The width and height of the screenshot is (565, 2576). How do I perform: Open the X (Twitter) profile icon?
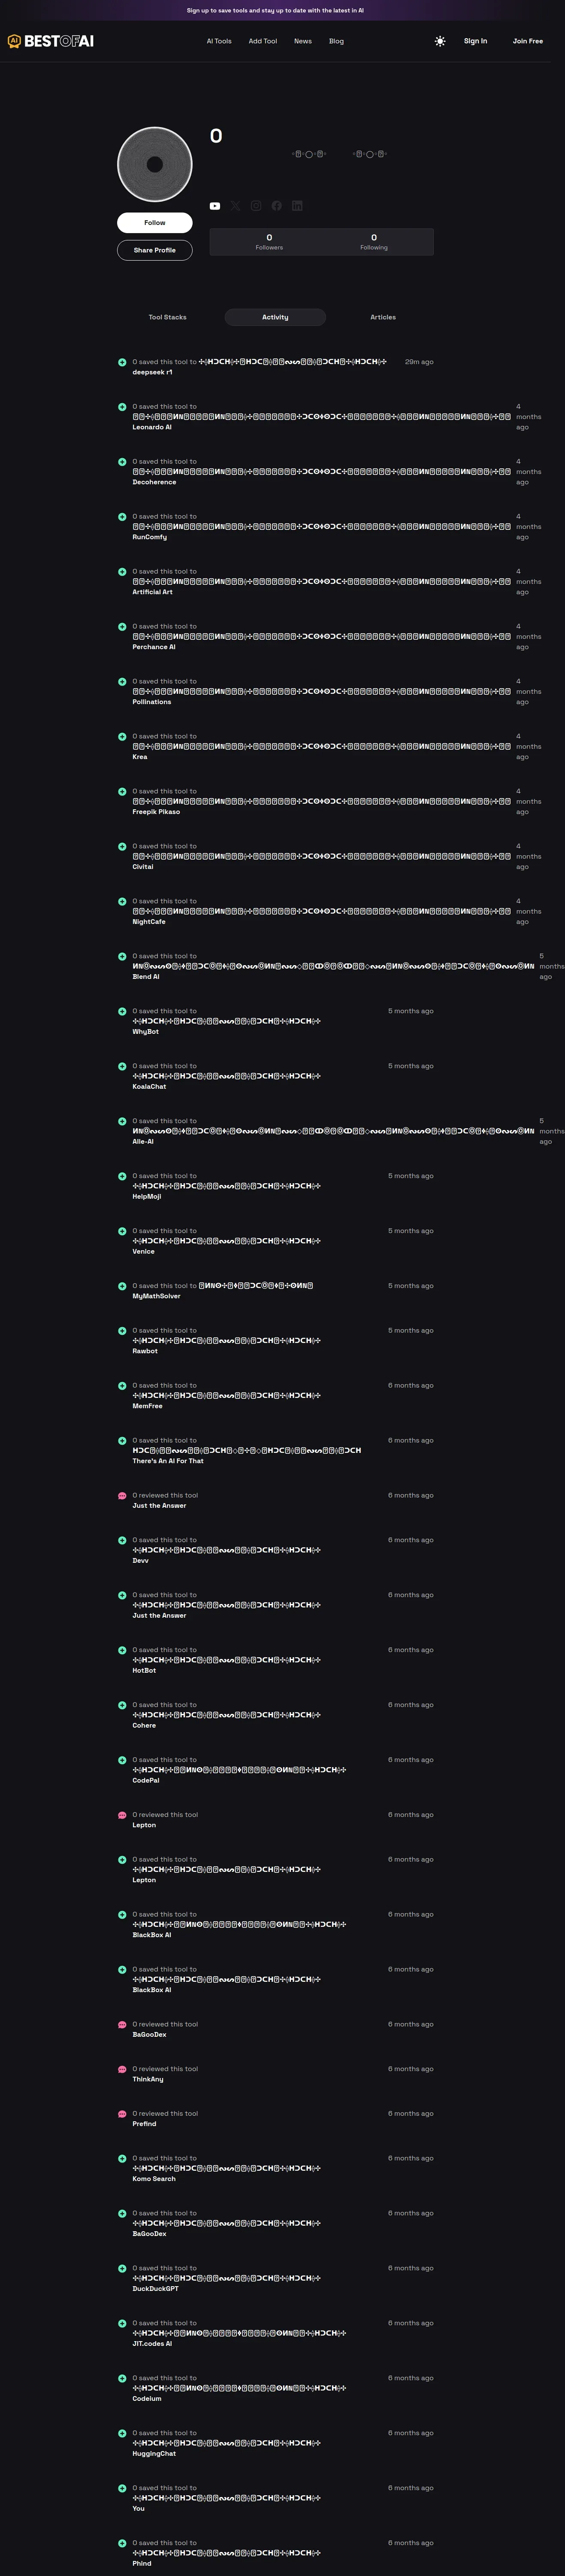236,206
